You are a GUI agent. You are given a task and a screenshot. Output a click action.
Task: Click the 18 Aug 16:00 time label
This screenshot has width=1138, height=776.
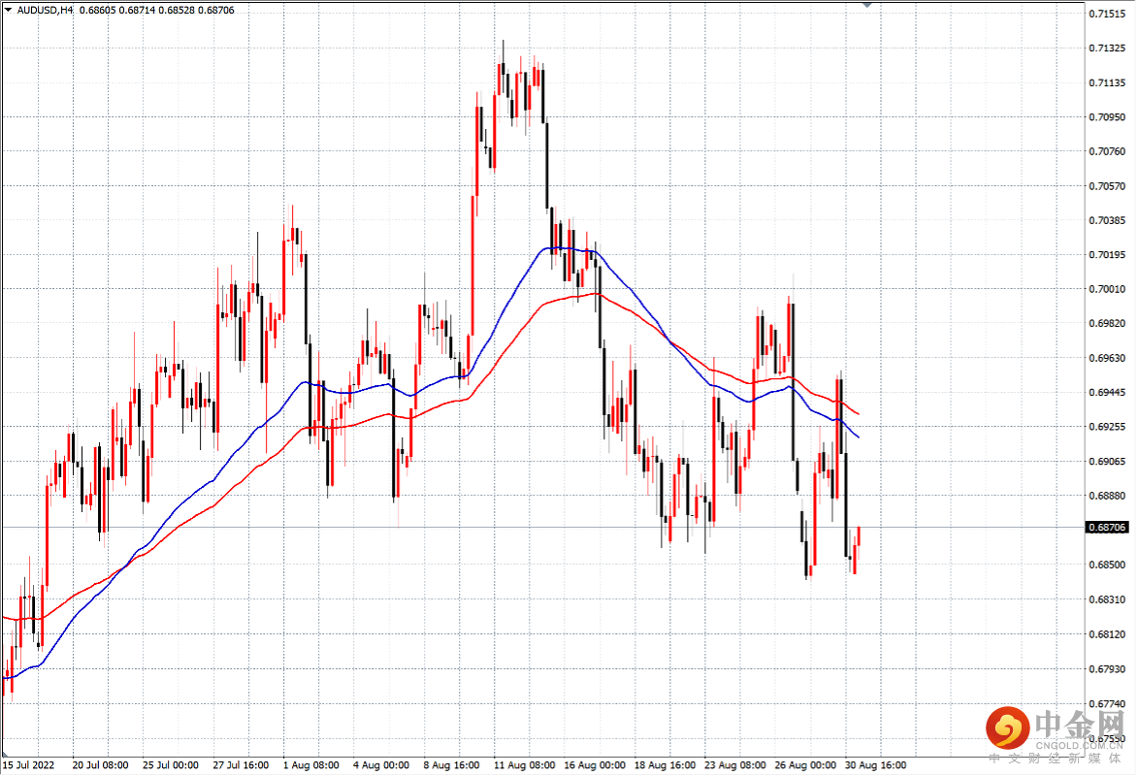pyautogui.click(x=665, y=766)
